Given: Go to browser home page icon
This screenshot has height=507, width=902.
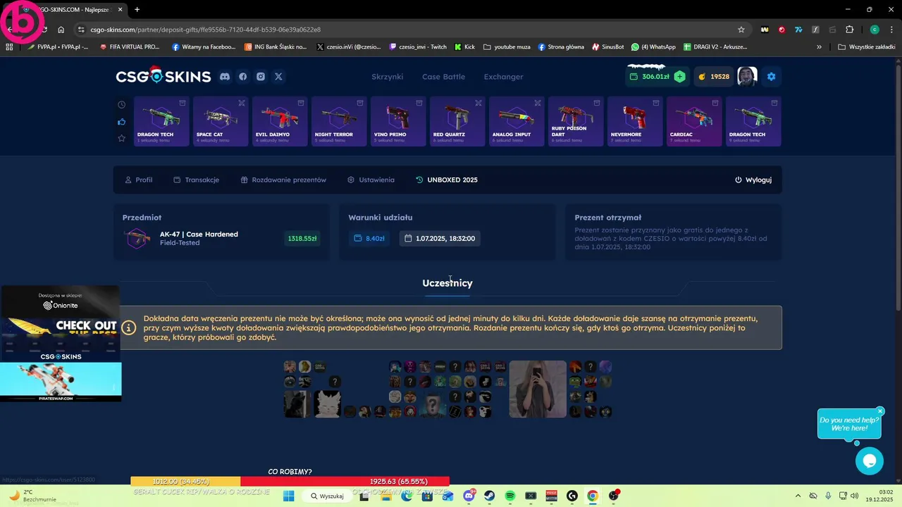Looking at the screenshot, I should click(61, 30).
